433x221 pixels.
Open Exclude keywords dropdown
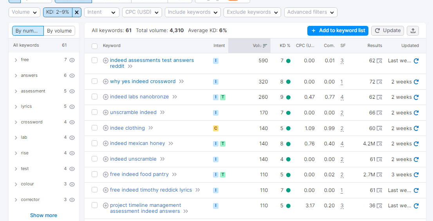click(x=252, y=12)
